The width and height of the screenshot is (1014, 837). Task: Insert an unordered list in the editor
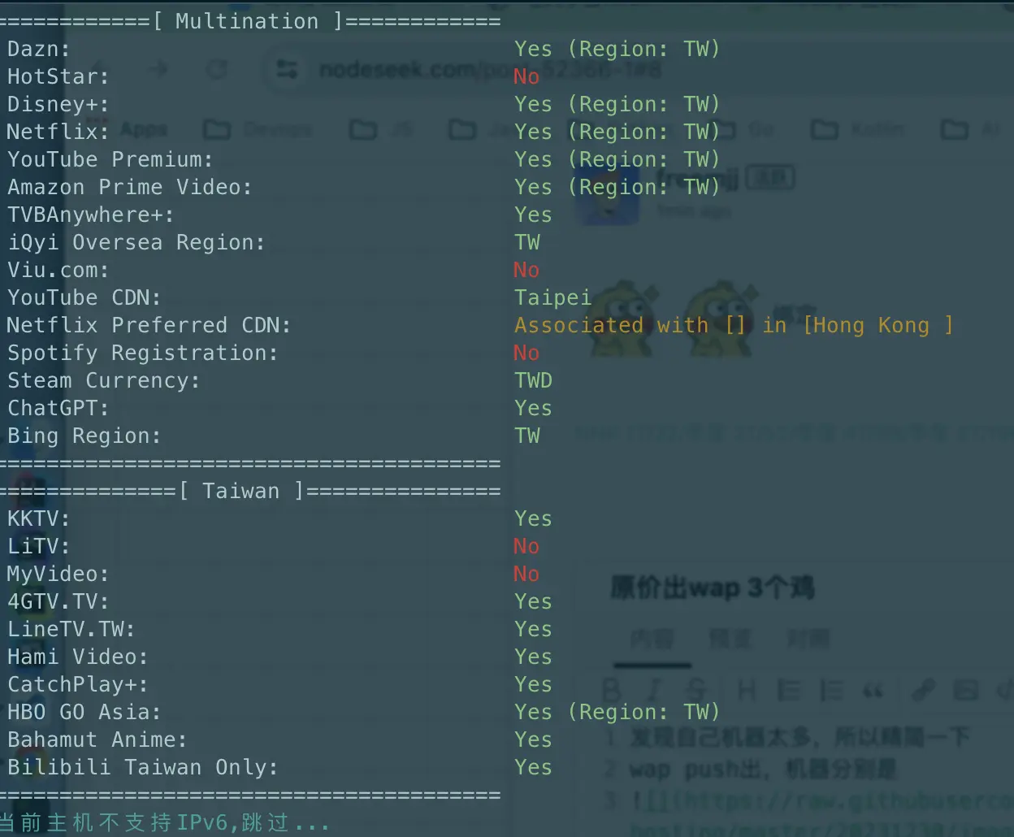click(788, 691)
